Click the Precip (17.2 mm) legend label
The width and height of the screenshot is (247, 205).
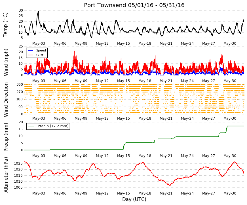coord(53,126)
